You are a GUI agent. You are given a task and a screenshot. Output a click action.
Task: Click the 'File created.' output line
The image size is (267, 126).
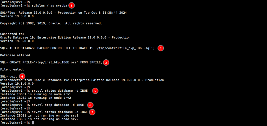(x=12, y=70)
